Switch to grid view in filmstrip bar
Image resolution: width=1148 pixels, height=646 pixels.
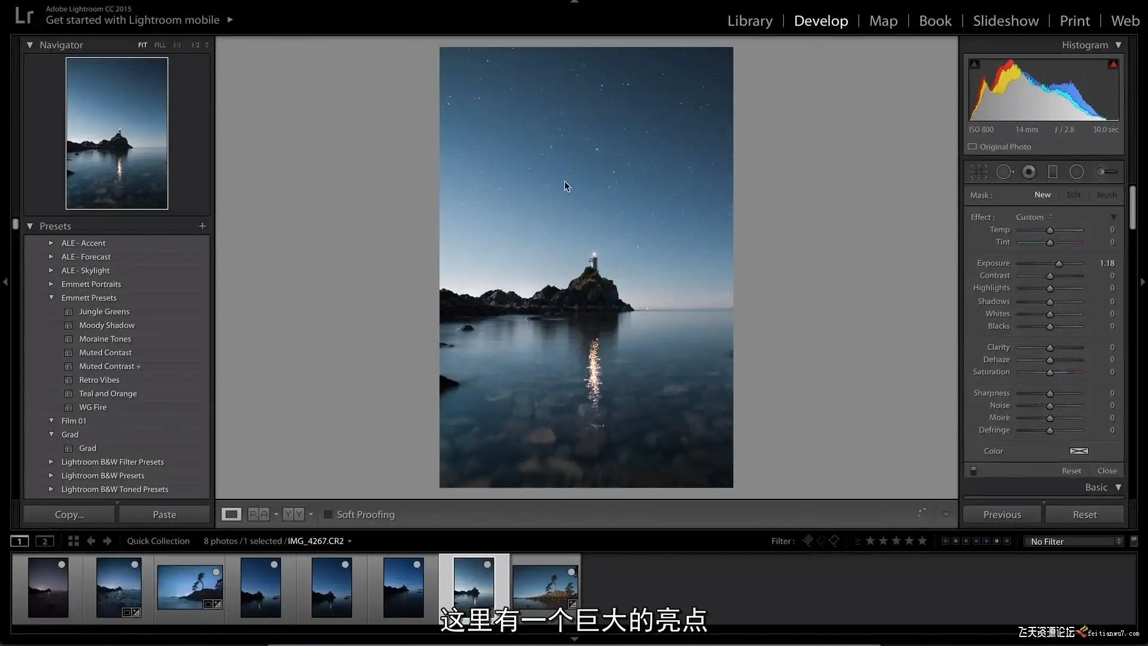click(x=74, y=541)
